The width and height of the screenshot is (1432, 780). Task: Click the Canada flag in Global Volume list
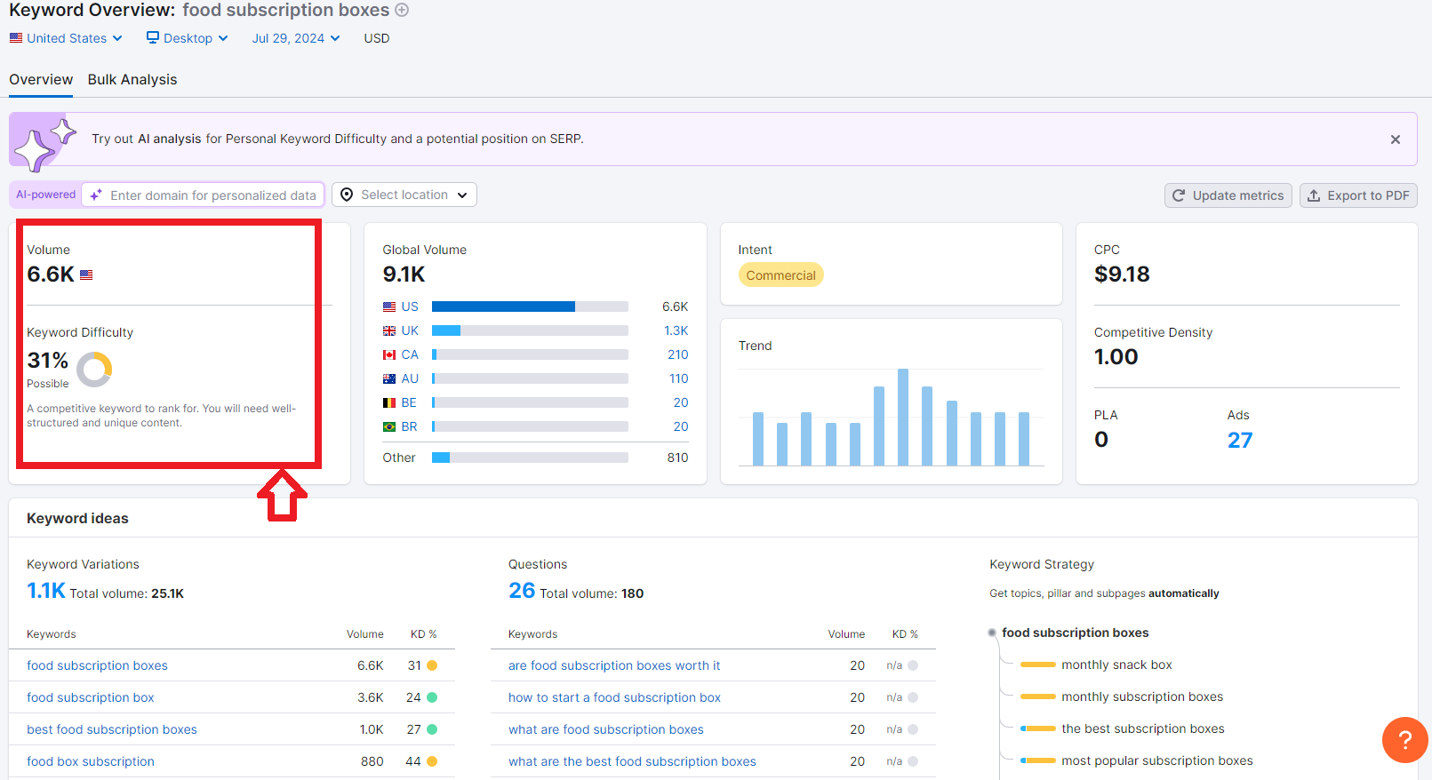tap(389, 354)
